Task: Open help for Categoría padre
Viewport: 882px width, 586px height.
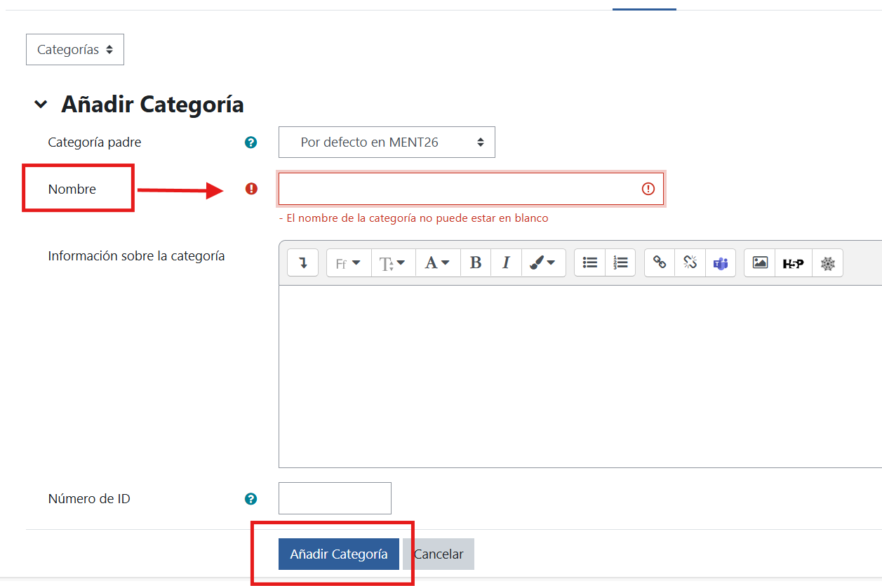Action: pos(250,142)
